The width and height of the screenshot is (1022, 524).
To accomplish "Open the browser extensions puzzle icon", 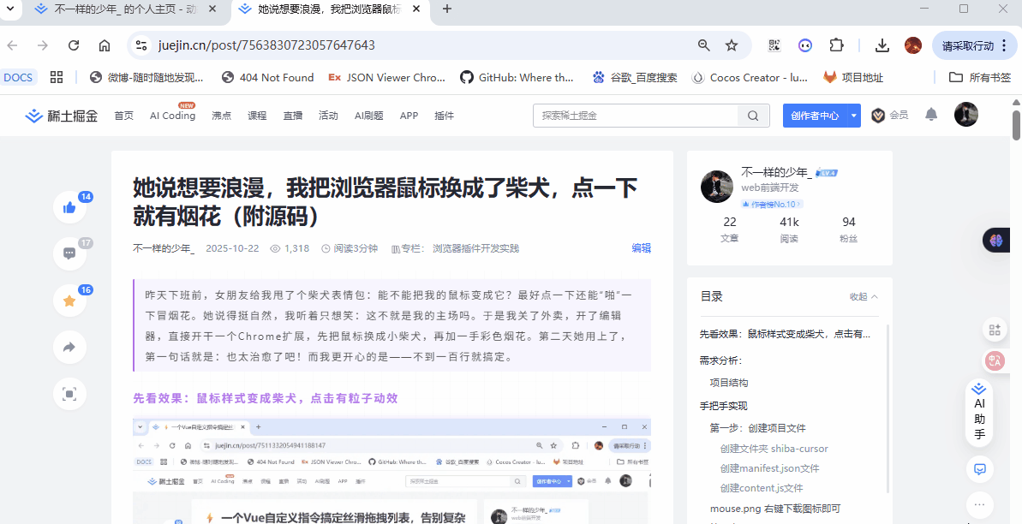I will pyautogui.click(x=836, y=45).
